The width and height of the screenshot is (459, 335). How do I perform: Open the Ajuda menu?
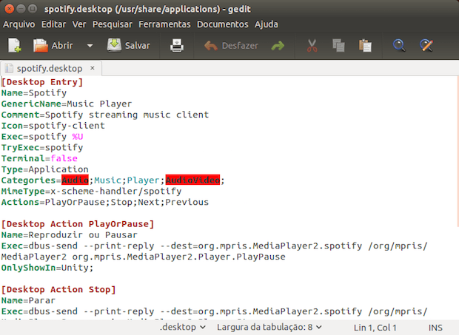[x=267, y=24]
